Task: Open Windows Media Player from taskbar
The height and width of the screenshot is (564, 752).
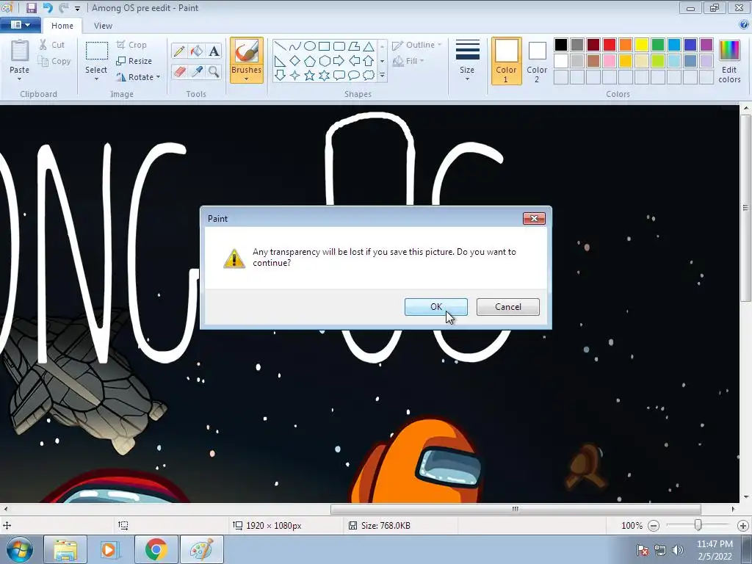Action: tap(110, 549)
